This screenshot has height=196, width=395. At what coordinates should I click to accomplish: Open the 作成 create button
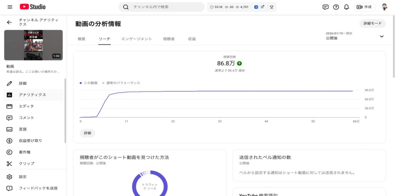(x=365, y=7)
